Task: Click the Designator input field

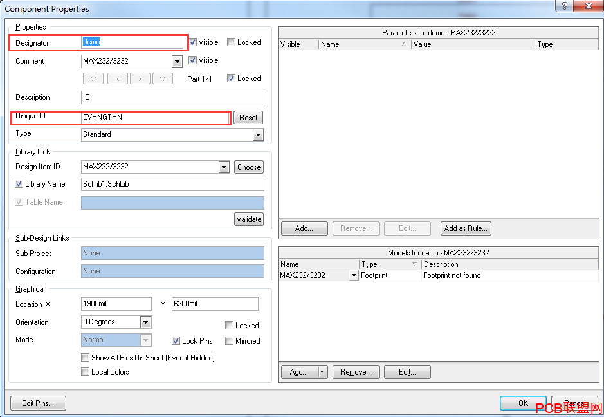Action: [x=132, y=42]
